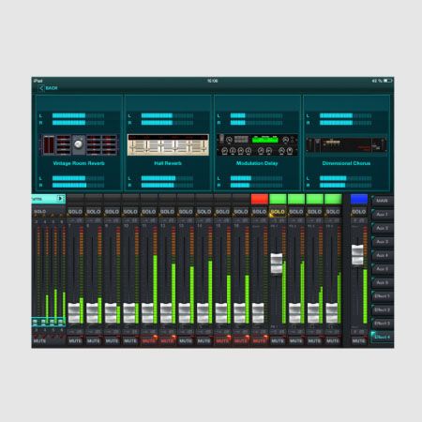Screen dimensions: 422x422
Task: Click the blue main channel color label
Action: pos(359,199)
